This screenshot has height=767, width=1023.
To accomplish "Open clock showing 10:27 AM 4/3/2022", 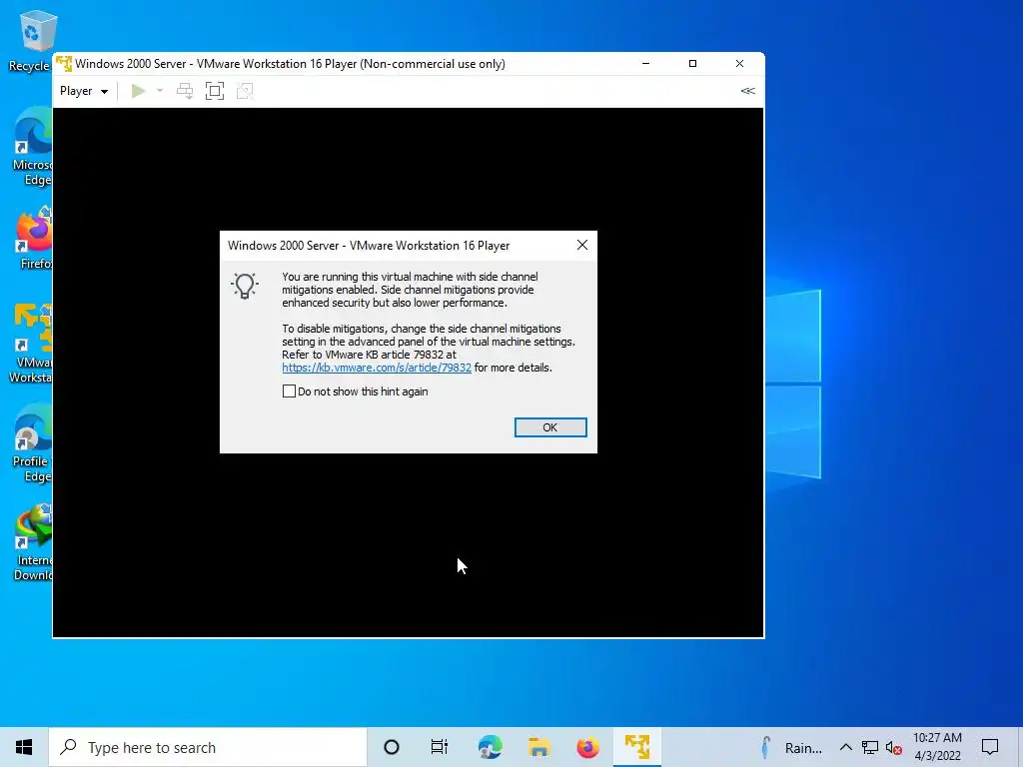I will (937, 747).
